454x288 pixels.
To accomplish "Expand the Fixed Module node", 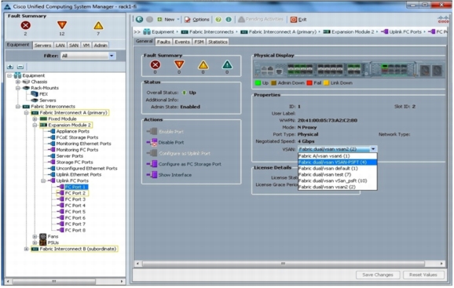I will pyautogui.click(x=35, y=118).
